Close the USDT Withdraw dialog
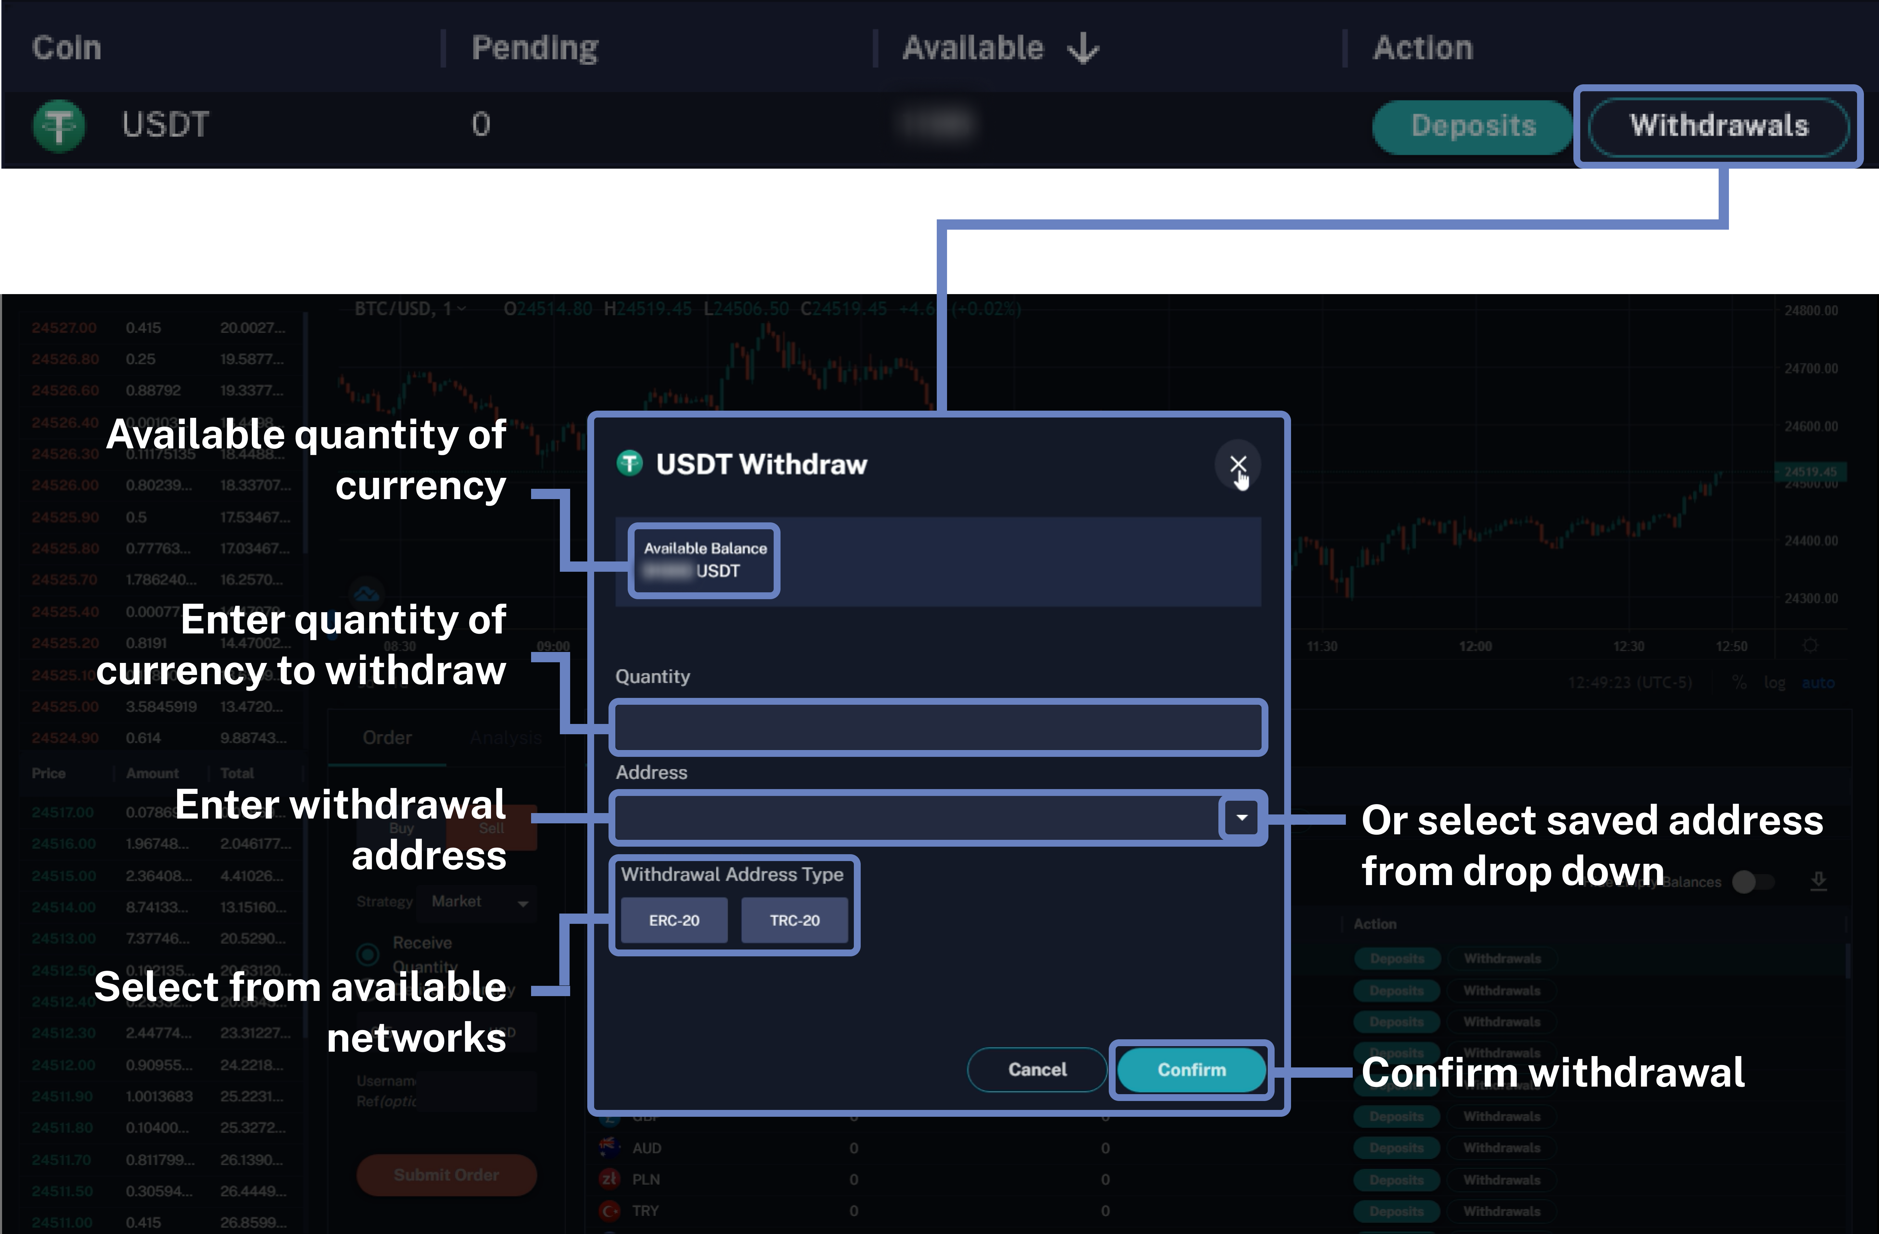1879x1234 pixels. point(1237,464)
